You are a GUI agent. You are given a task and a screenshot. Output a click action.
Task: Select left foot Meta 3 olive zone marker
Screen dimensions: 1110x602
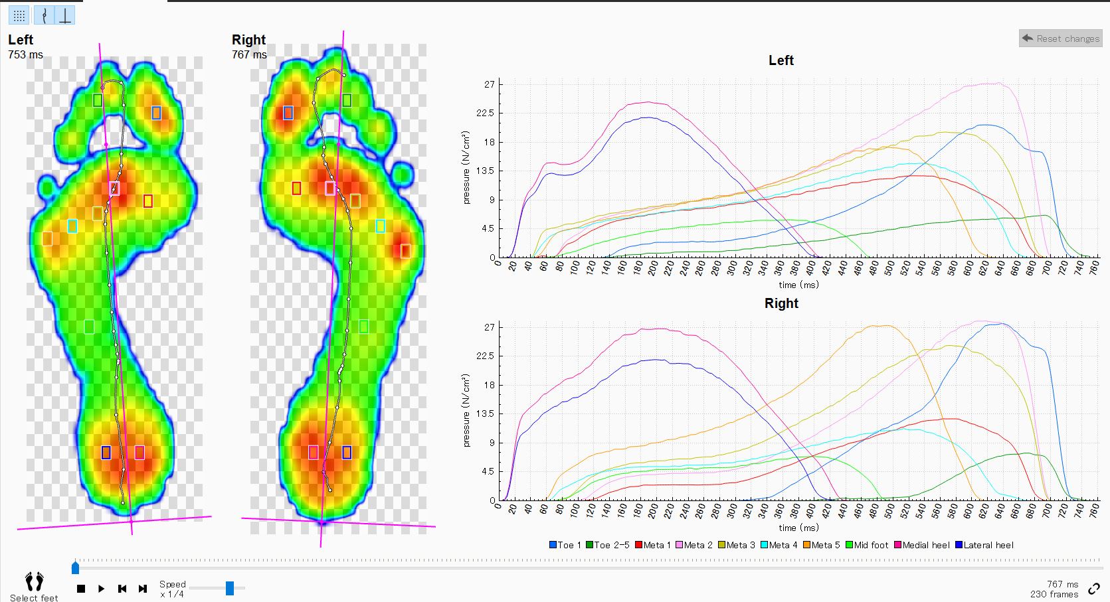[98, 214]
